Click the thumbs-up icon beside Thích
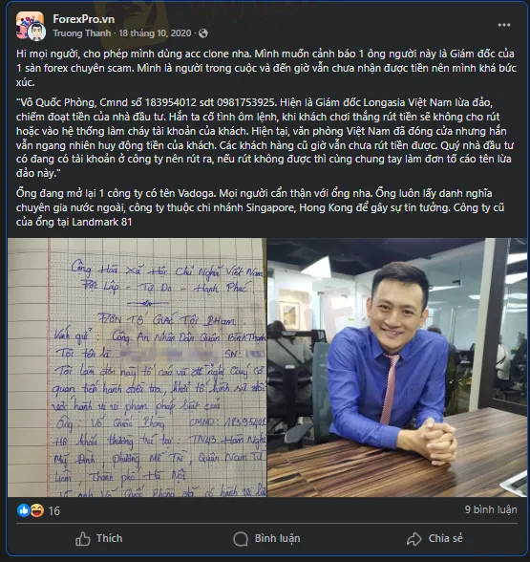The width and height of the screenshot is (530, 562). (x=83, y=539)
